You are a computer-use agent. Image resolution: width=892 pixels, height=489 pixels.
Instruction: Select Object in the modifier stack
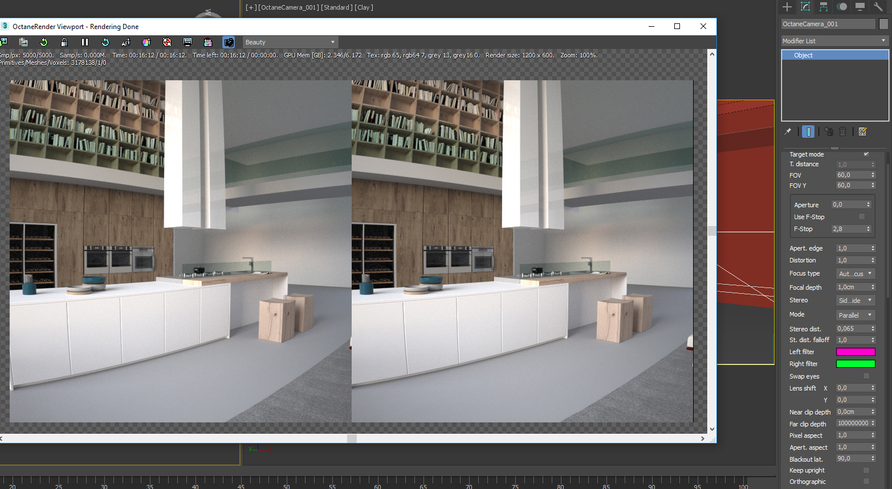(804, 55)
